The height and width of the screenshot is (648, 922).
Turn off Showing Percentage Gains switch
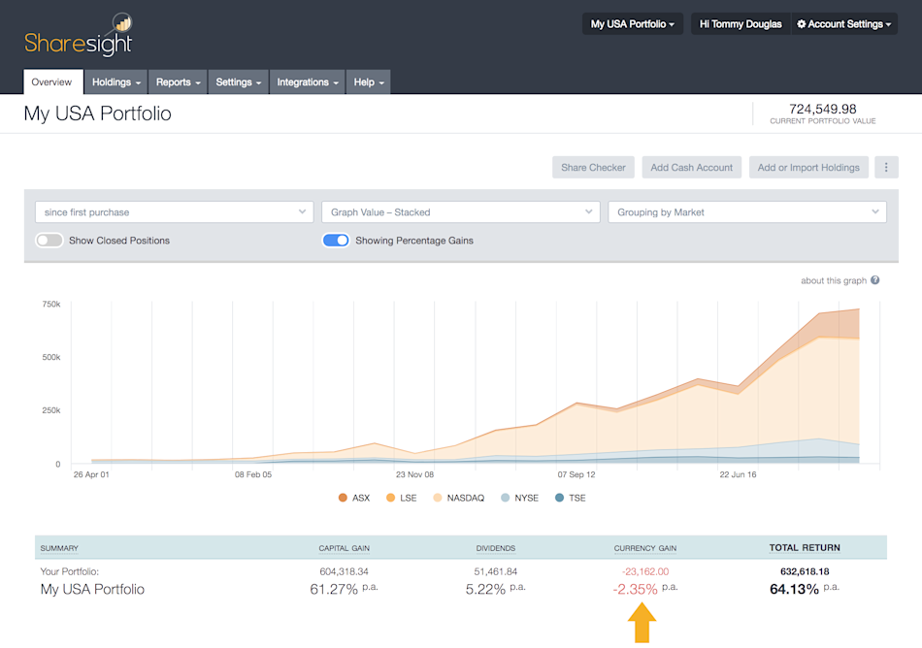[336, 241]
